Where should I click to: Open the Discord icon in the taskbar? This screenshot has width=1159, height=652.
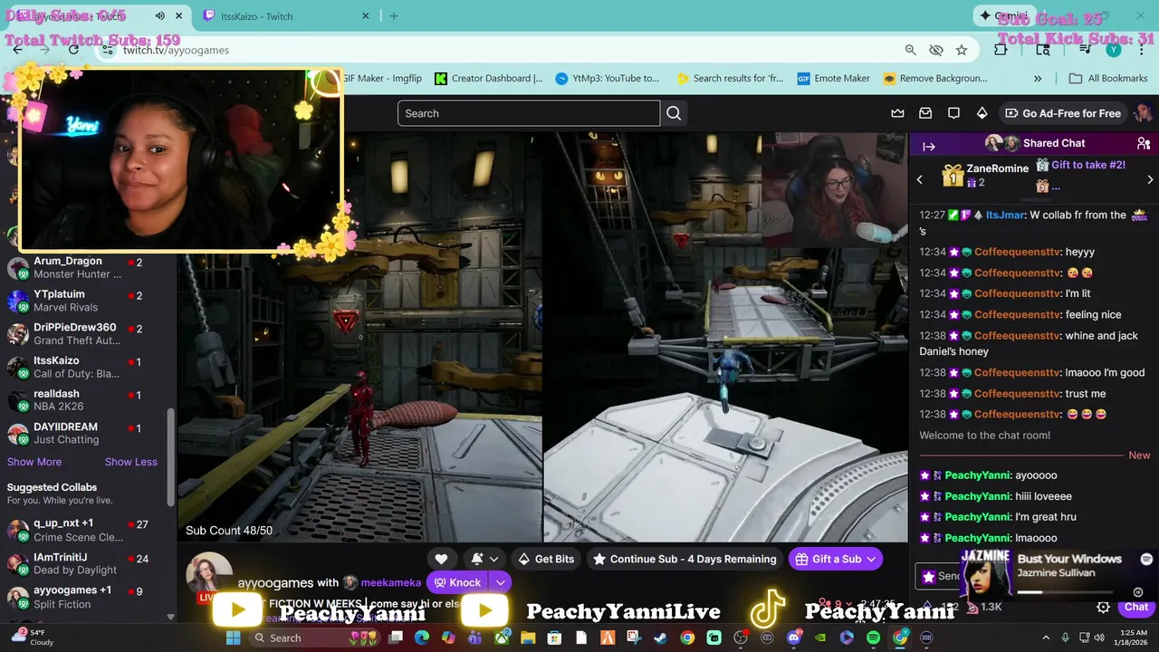click(x=794, y=638)
